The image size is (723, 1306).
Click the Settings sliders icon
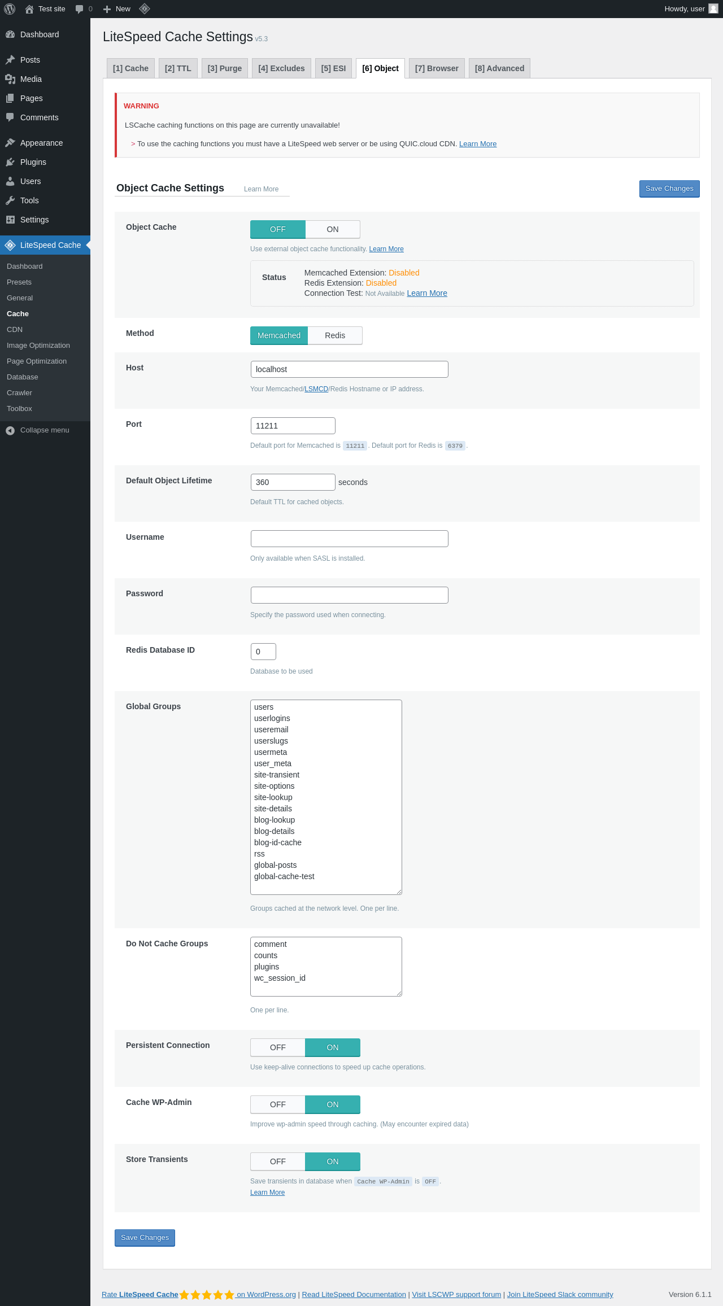10,220
